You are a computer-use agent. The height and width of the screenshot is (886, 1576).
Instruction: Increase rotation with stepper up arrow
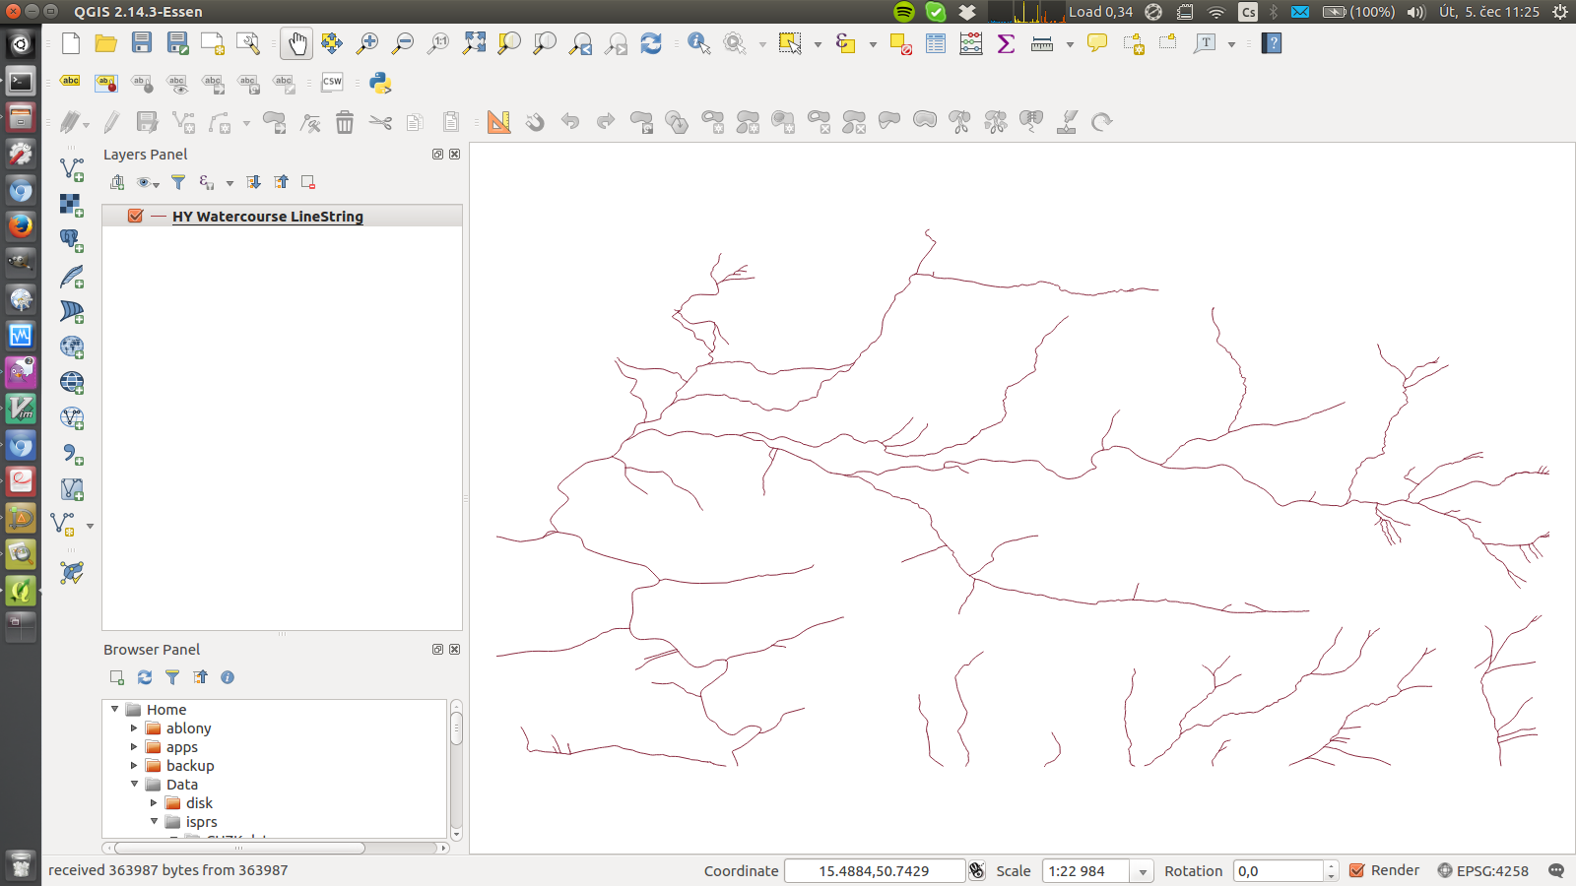click(1331, 866)
